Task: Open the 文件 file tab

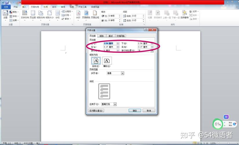Action: tap(6, 7)
